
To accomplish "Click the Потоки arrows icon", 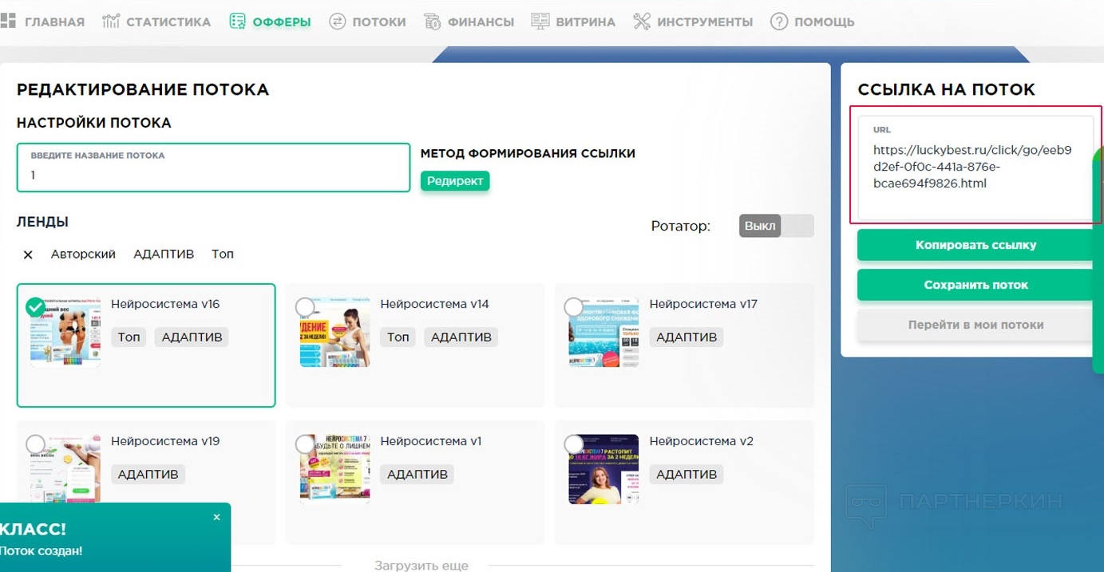I will [x=337, y=22].
